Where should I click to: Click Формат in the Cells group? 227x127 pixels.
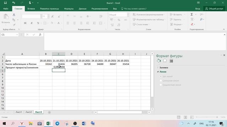[x=177, y=24]
